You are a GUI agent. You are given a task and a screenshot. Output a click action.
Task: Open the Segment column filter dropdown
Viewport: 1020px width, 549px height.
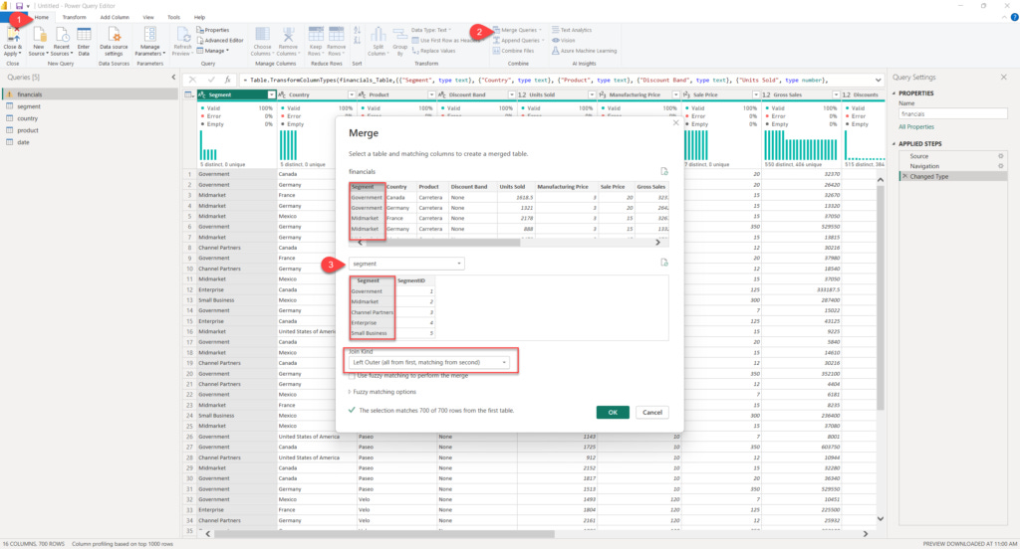click(x=272, y=94)
